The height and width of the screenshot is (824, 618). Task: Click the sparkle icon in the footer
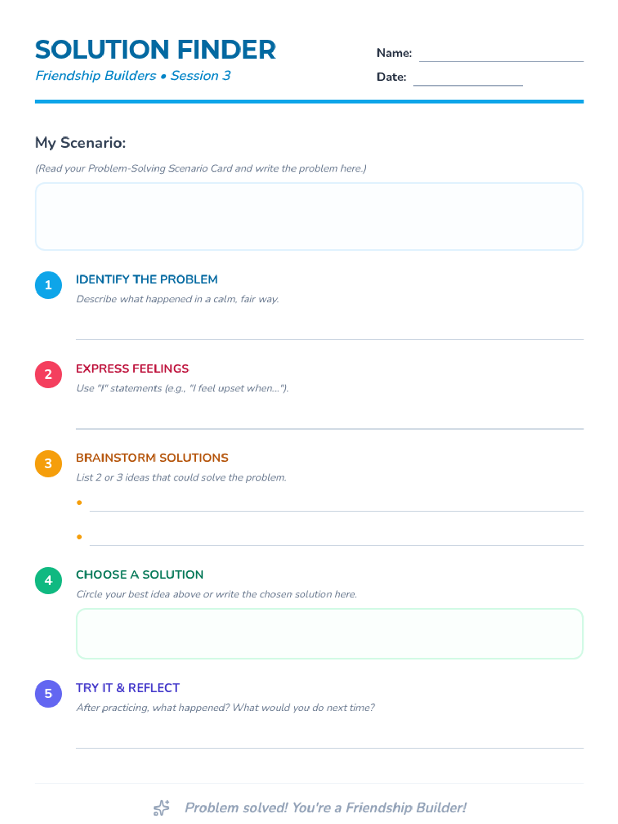pyautogui.click(x=162, y=808)
